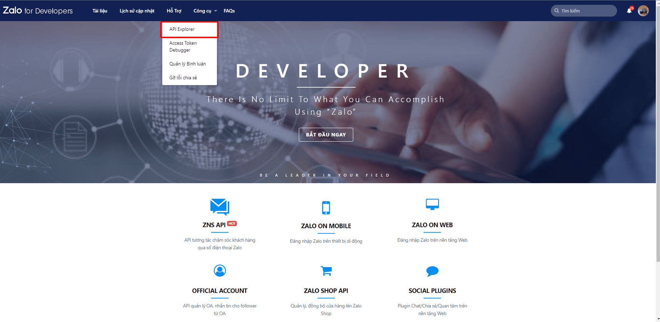Open the Zalo for Developers logo home
Viewport: 660px width, 322px height.
(38, 11)
